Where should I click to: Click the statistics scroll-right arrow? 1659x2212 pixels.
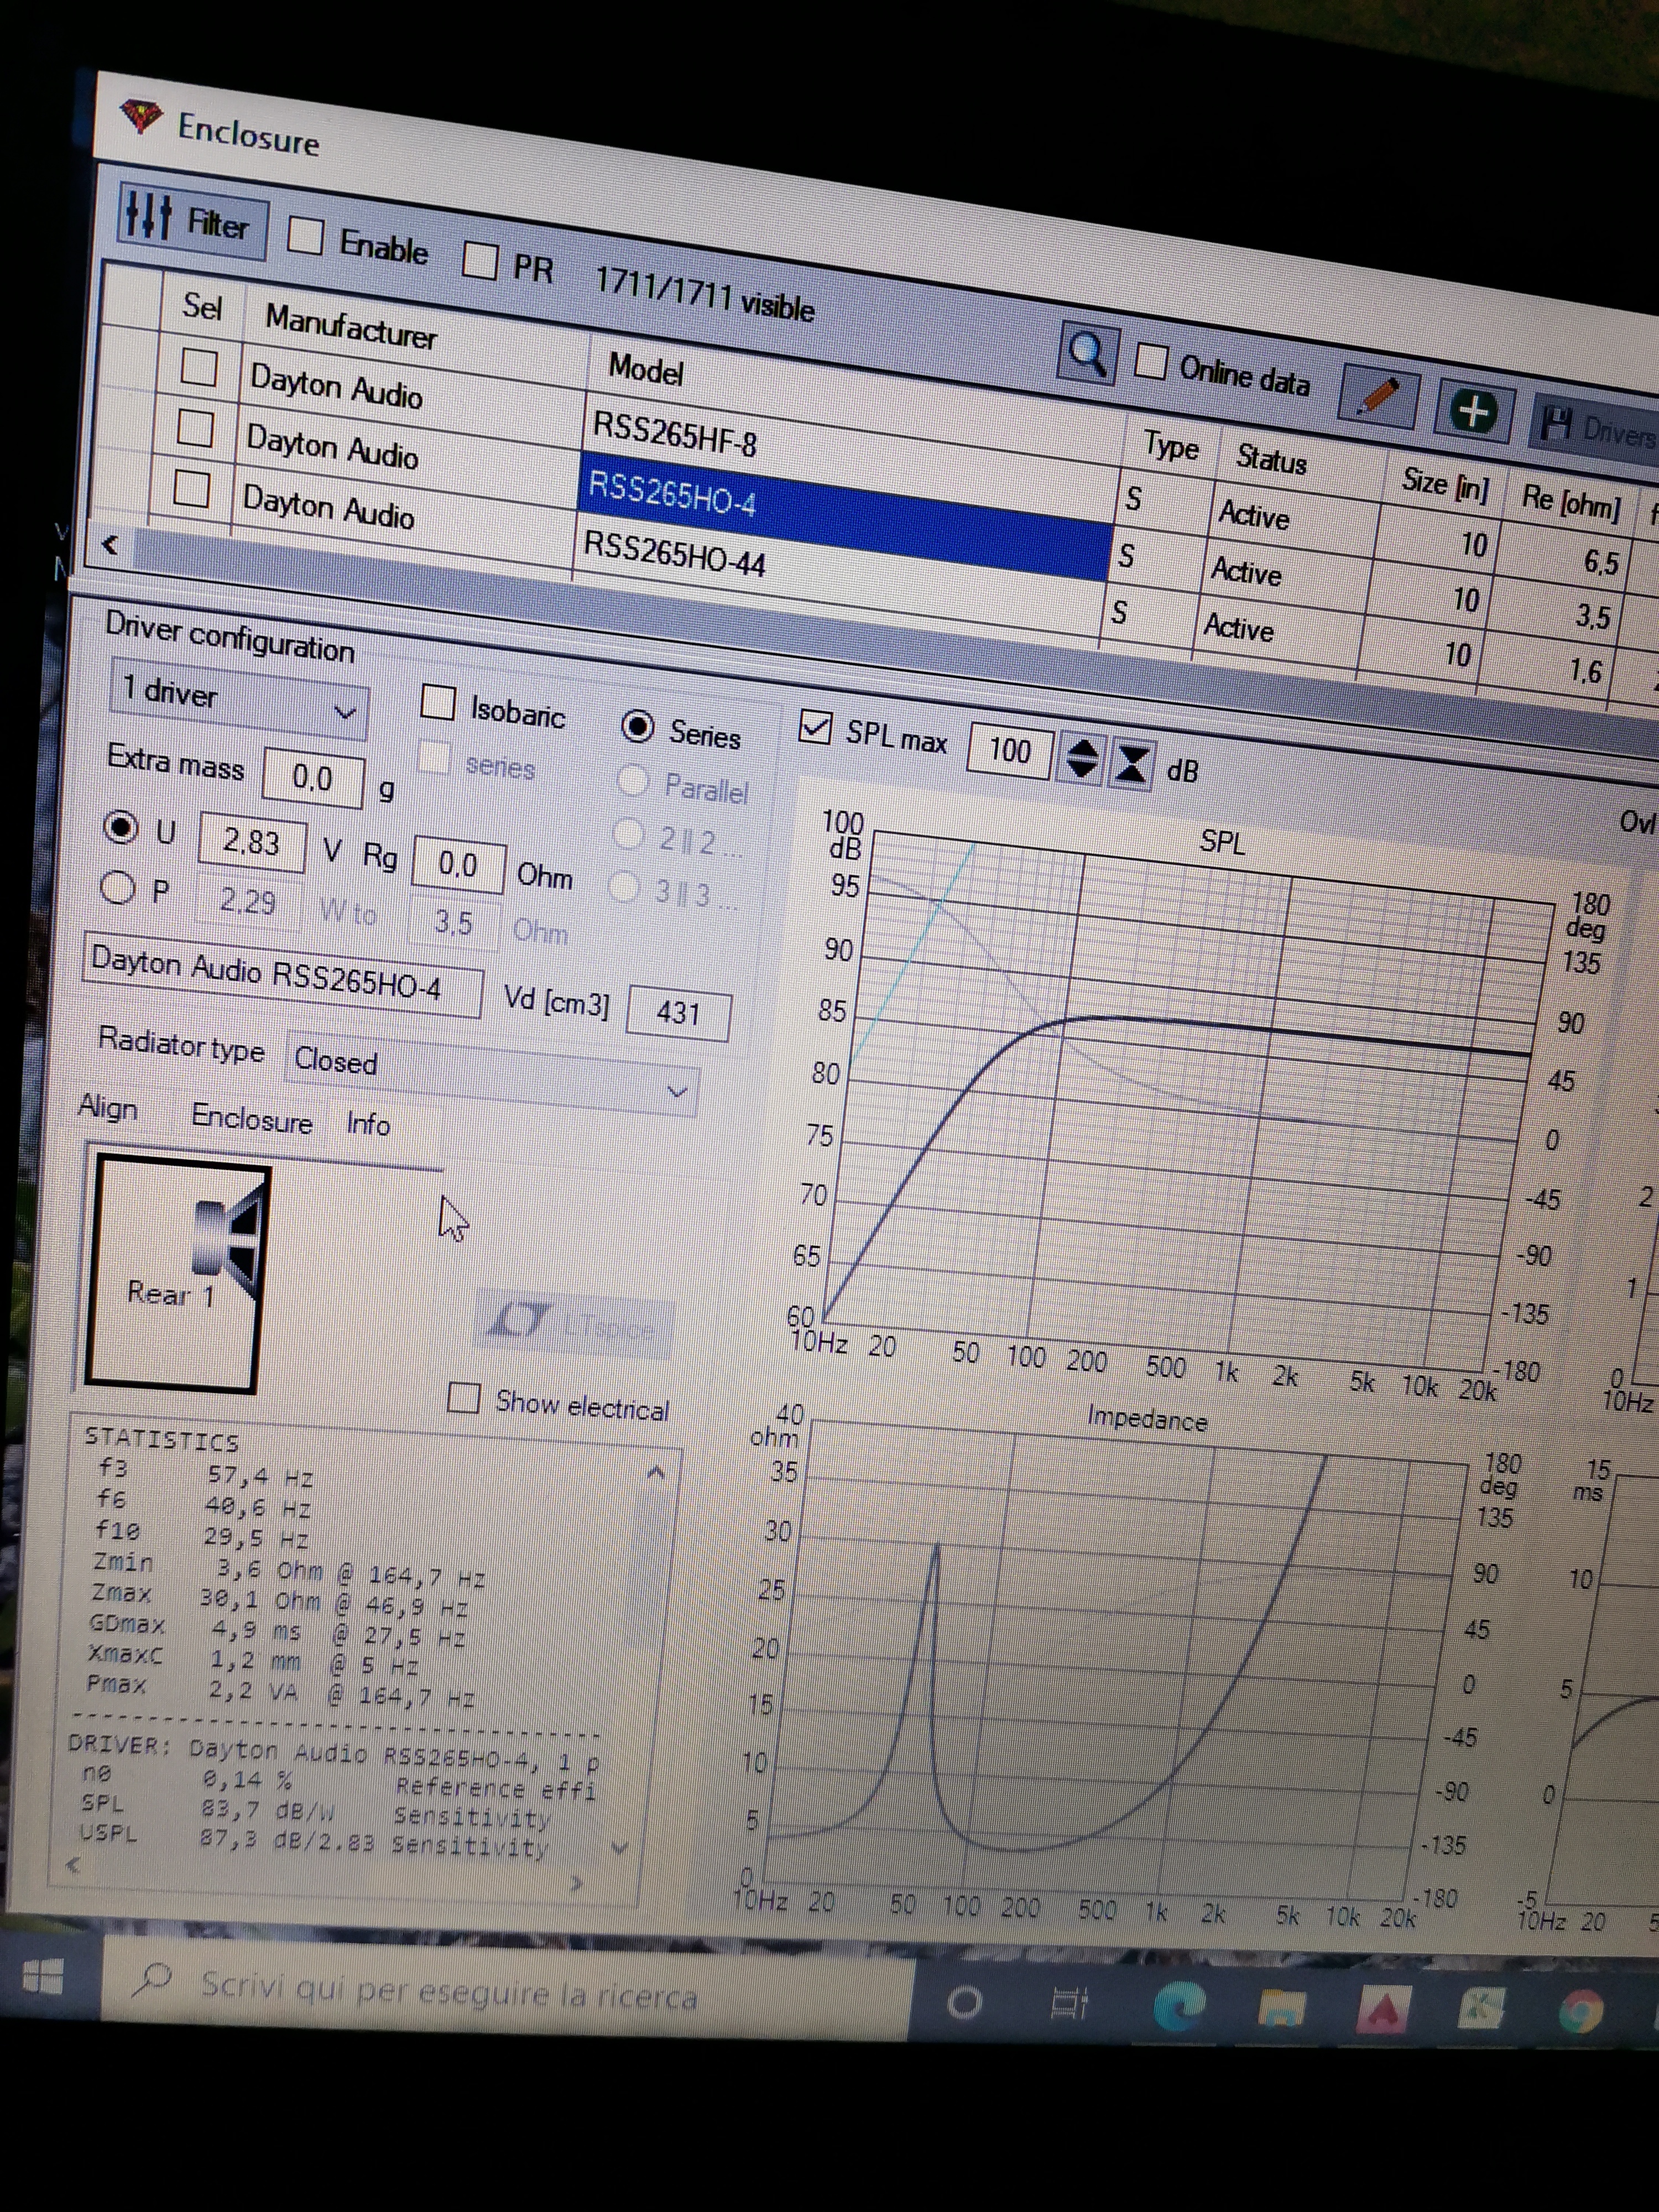(576, 1884)
